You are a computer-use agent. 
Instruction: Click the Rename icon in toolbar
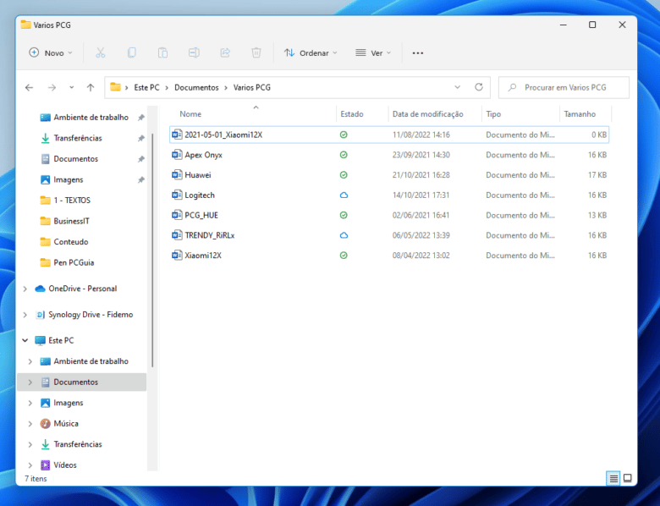[x=194, y=52]
